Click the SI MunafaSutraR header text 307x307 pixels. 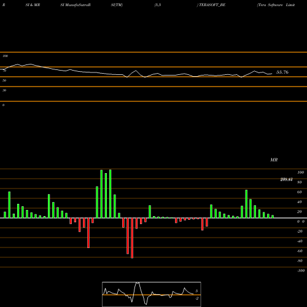(x=76, y=5)
